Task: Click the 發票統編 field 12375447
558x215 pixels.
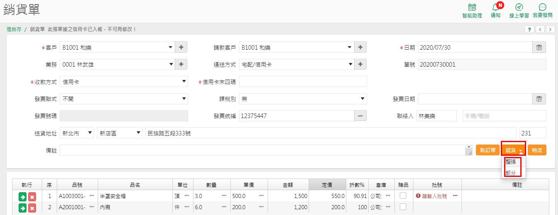Action: point(297,116)
